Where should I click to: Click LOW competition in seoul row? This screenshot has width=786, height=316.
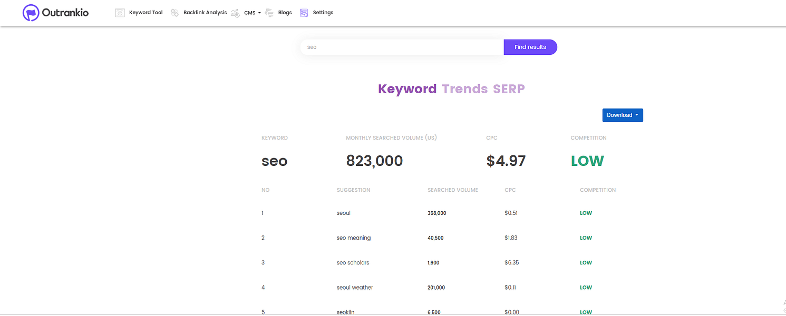coord(586,213)
